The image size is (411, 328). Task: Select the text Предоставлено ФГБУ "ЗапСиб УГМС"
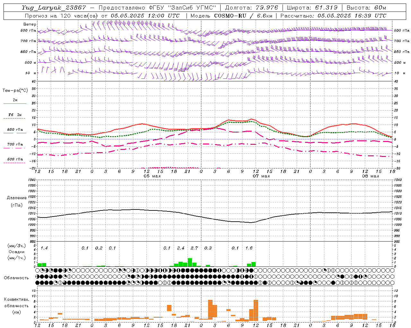157,8
